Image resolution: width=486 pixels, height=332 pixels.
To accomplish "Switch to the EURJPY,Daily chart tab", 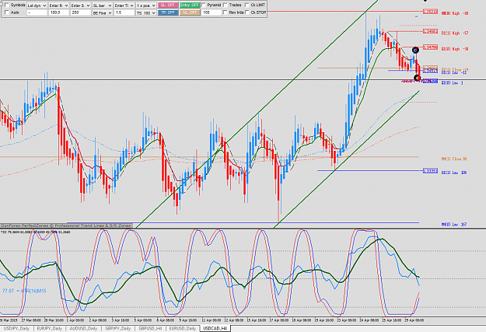I will 50,329.
